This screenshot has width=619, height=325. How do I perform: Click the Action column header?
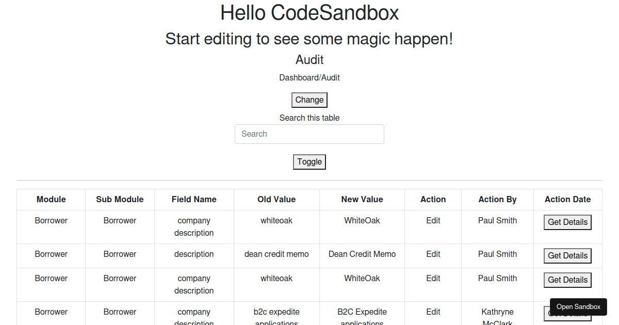pos(433,199)
